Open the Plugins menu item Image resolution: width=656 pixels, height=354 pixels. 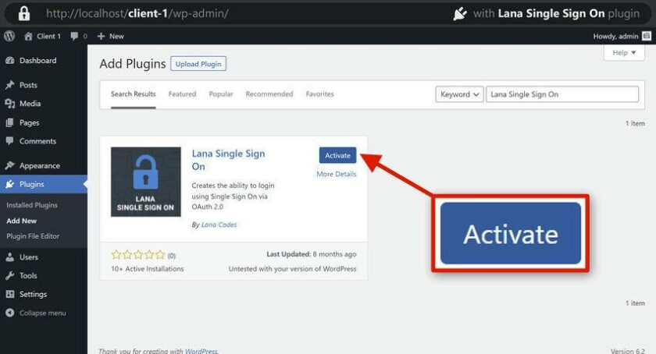(44, 184)
